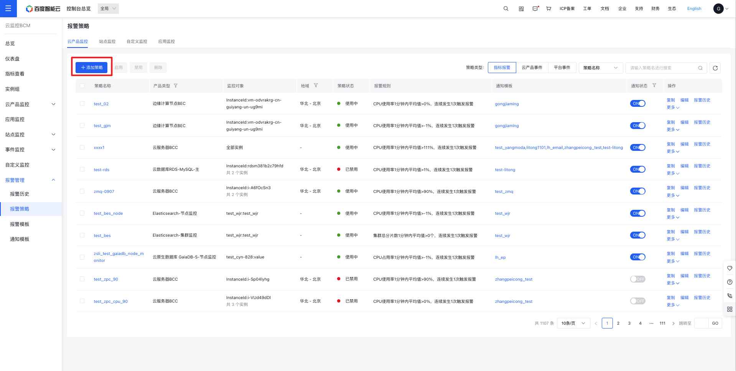The height and width of the screenshot is (371, 736).
Task: Switch to 站点监控 tab
Action: click(107, 41)
